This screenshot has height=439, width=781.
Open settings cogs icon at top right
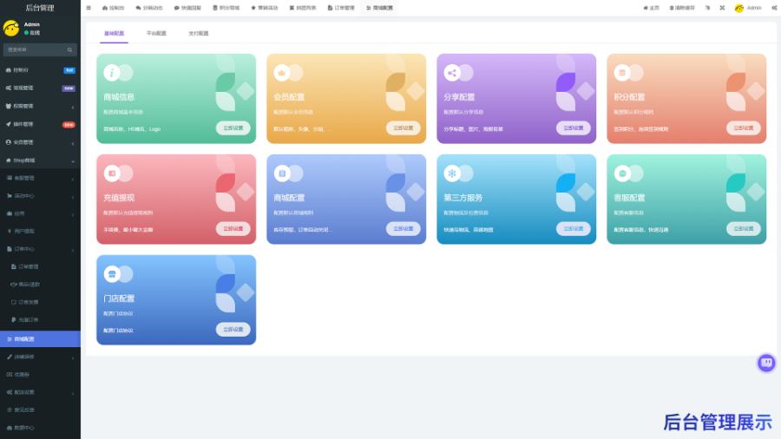[x=775, y=8]
